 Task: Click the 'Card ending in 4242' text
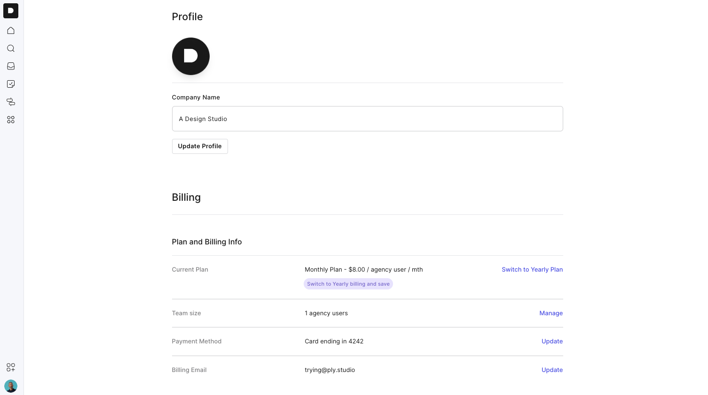point(334,341)
